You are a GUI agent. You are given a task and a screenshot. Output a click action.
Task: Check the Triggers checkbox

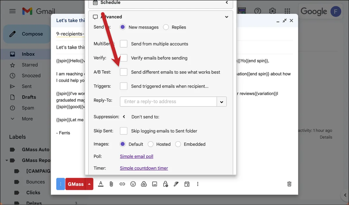tap(124, 86)
